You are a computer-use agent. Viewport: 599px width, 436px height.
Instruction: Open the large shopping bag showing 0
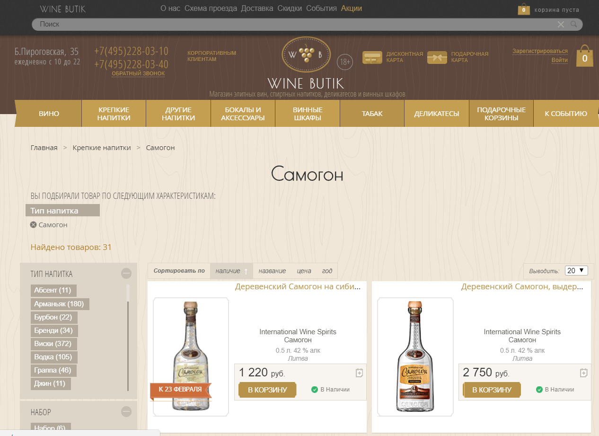coord(585,56)
